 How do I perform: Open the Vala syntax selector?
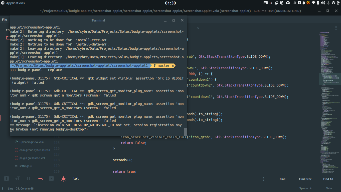[329, 188]
